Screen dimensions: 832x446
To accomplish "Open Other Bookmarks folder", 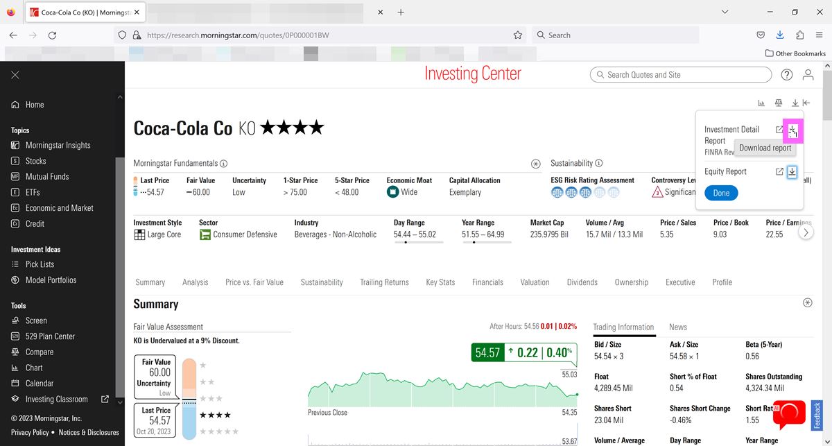I will tap(795, 53).
